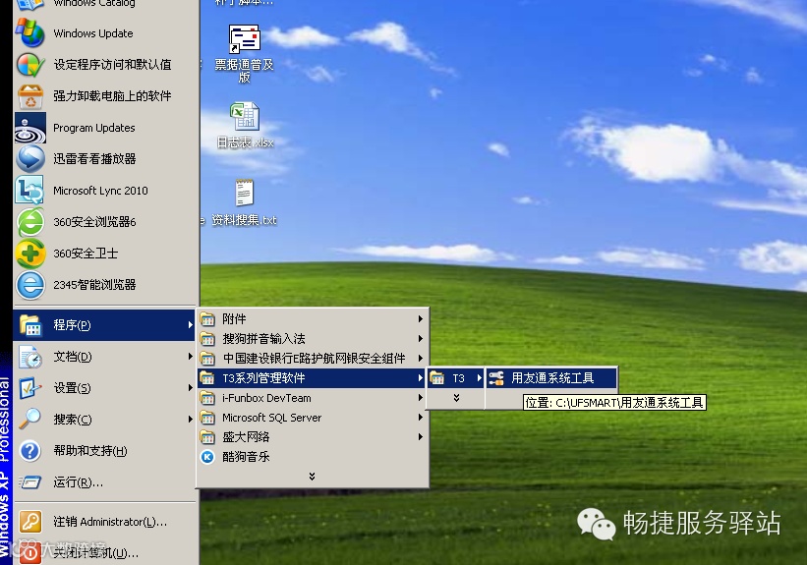The image size is (807, 565).
Task: Open 设定程序访问和默认值 icon
Action: coord(29,65)
